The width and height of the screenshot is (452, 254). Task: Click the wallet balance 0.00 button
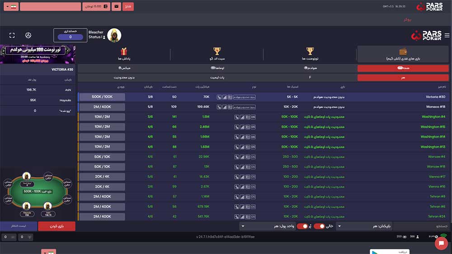tap(96, 7)
